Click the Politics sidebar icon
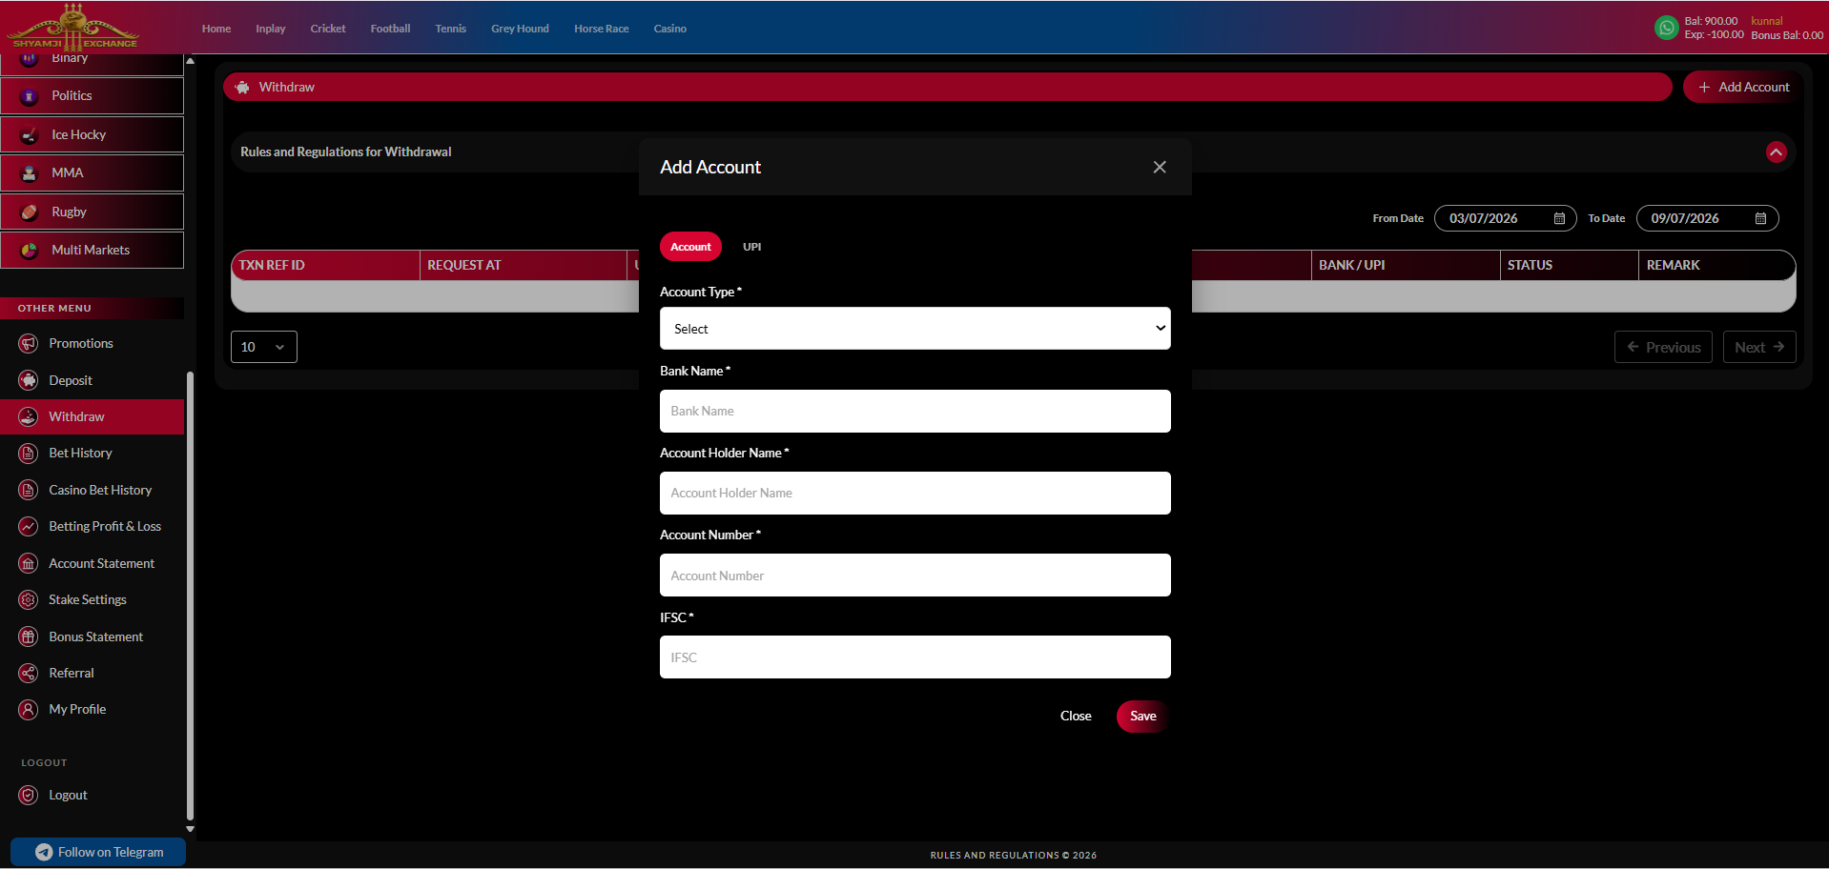1829x869 pixels. [30, 96]
